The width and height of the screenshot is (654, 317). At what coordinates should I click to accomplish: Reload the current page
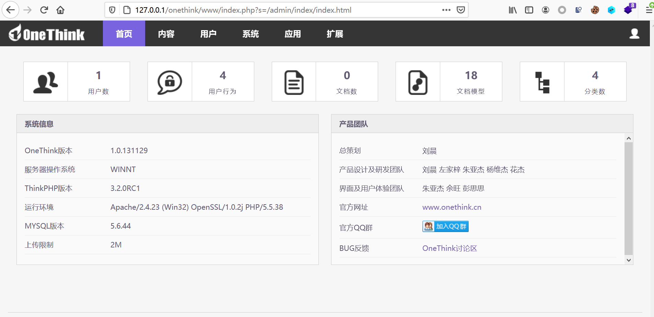44,10
